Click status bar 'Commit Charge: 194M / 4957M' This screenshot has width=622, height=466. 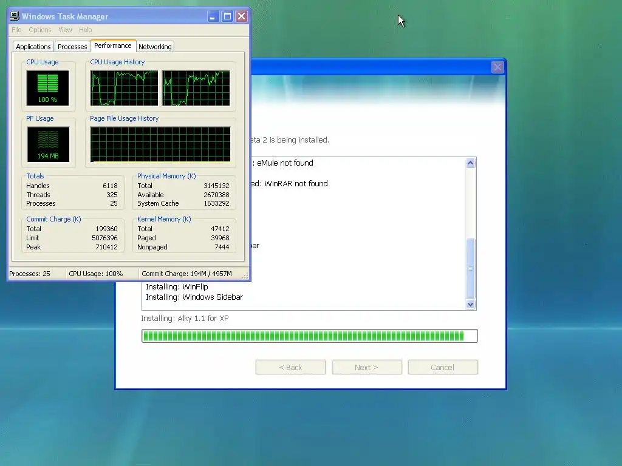tap(186, 274)
